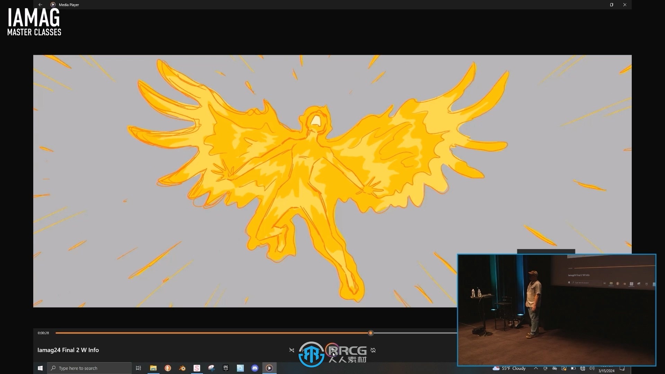The height and width of the screenshot is (374, 665).
Task: Toggle repeat mode in Media Player
Action: (x=373, y=350)
